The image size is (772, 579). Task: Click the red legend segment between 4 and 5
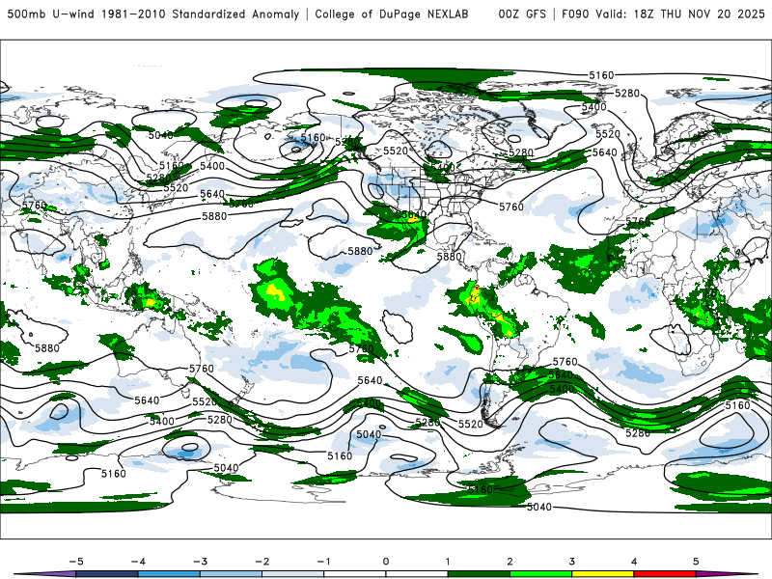[x=665, y=574]
